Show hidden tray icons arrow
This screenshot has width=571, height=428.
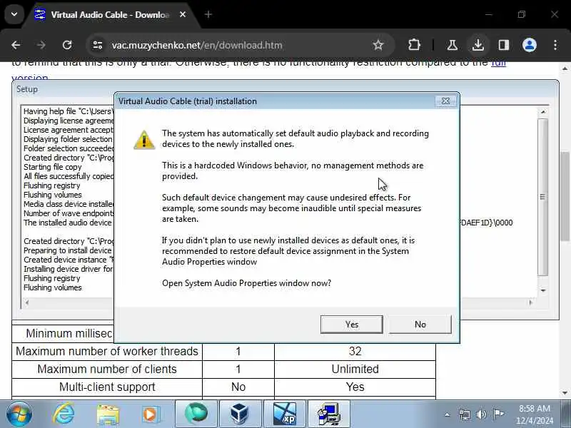(448, 414)
